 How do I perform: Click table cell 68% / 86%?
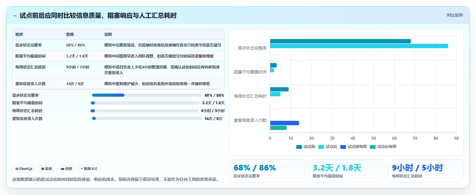pyautogui.click(x=76, y=45)
